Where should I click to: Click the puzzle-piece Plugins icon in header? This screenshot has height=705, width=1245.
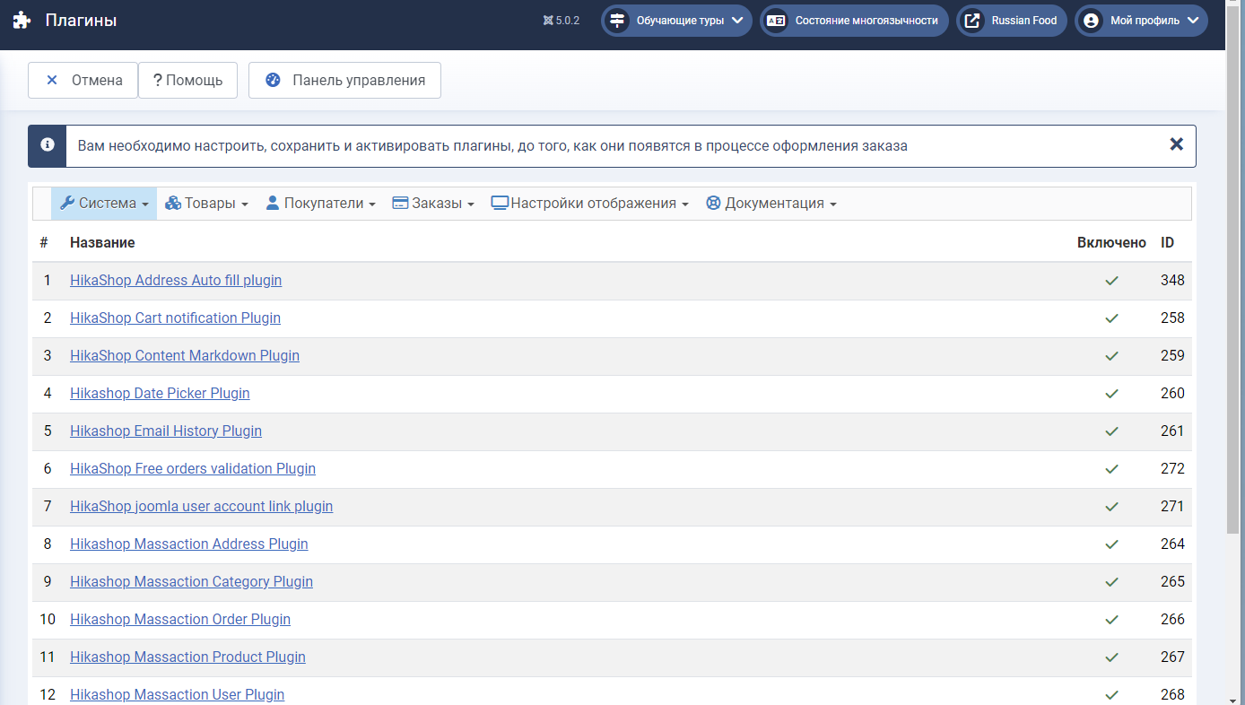click(x=22, y=21)
